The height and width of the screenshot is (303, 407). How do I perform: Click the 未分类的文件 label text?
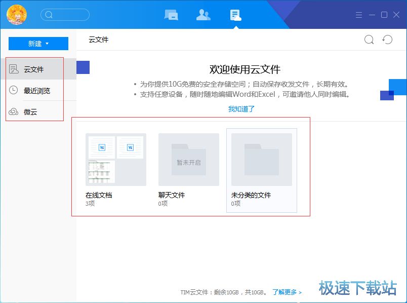[x=251, y=195]
